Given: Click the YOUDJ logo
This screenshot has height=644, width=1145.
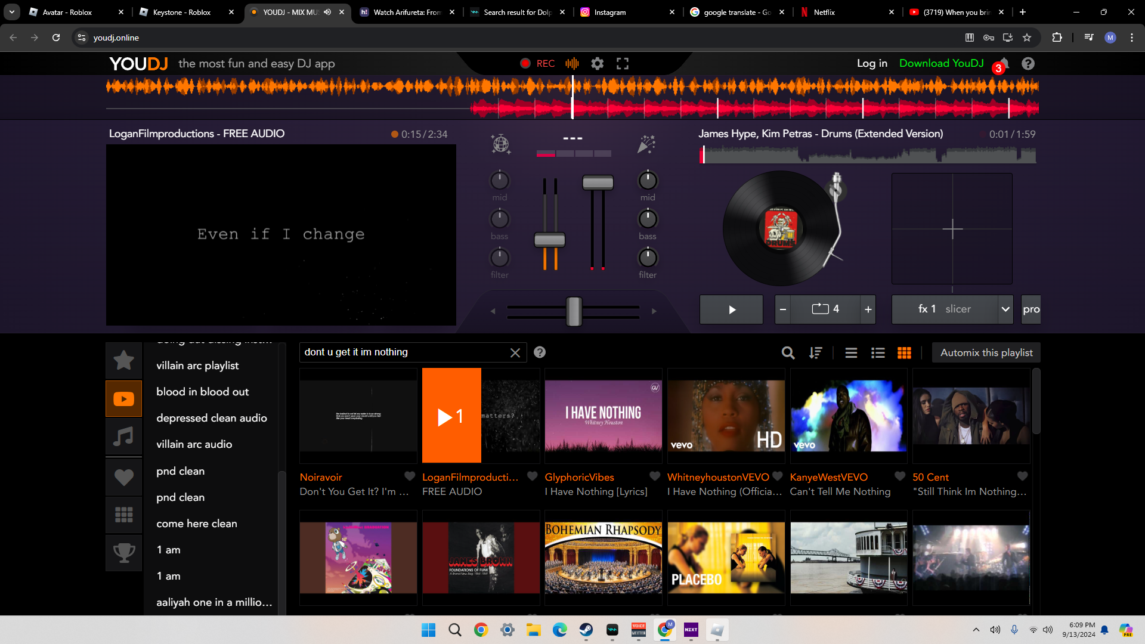Looking at the screenshot, I should [138, 64].
